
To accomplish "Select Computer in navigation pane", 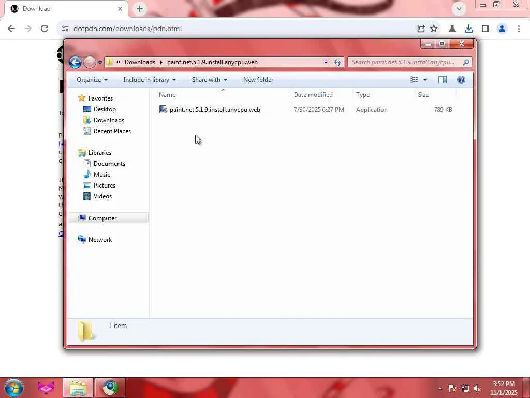I will click(102, 218).
